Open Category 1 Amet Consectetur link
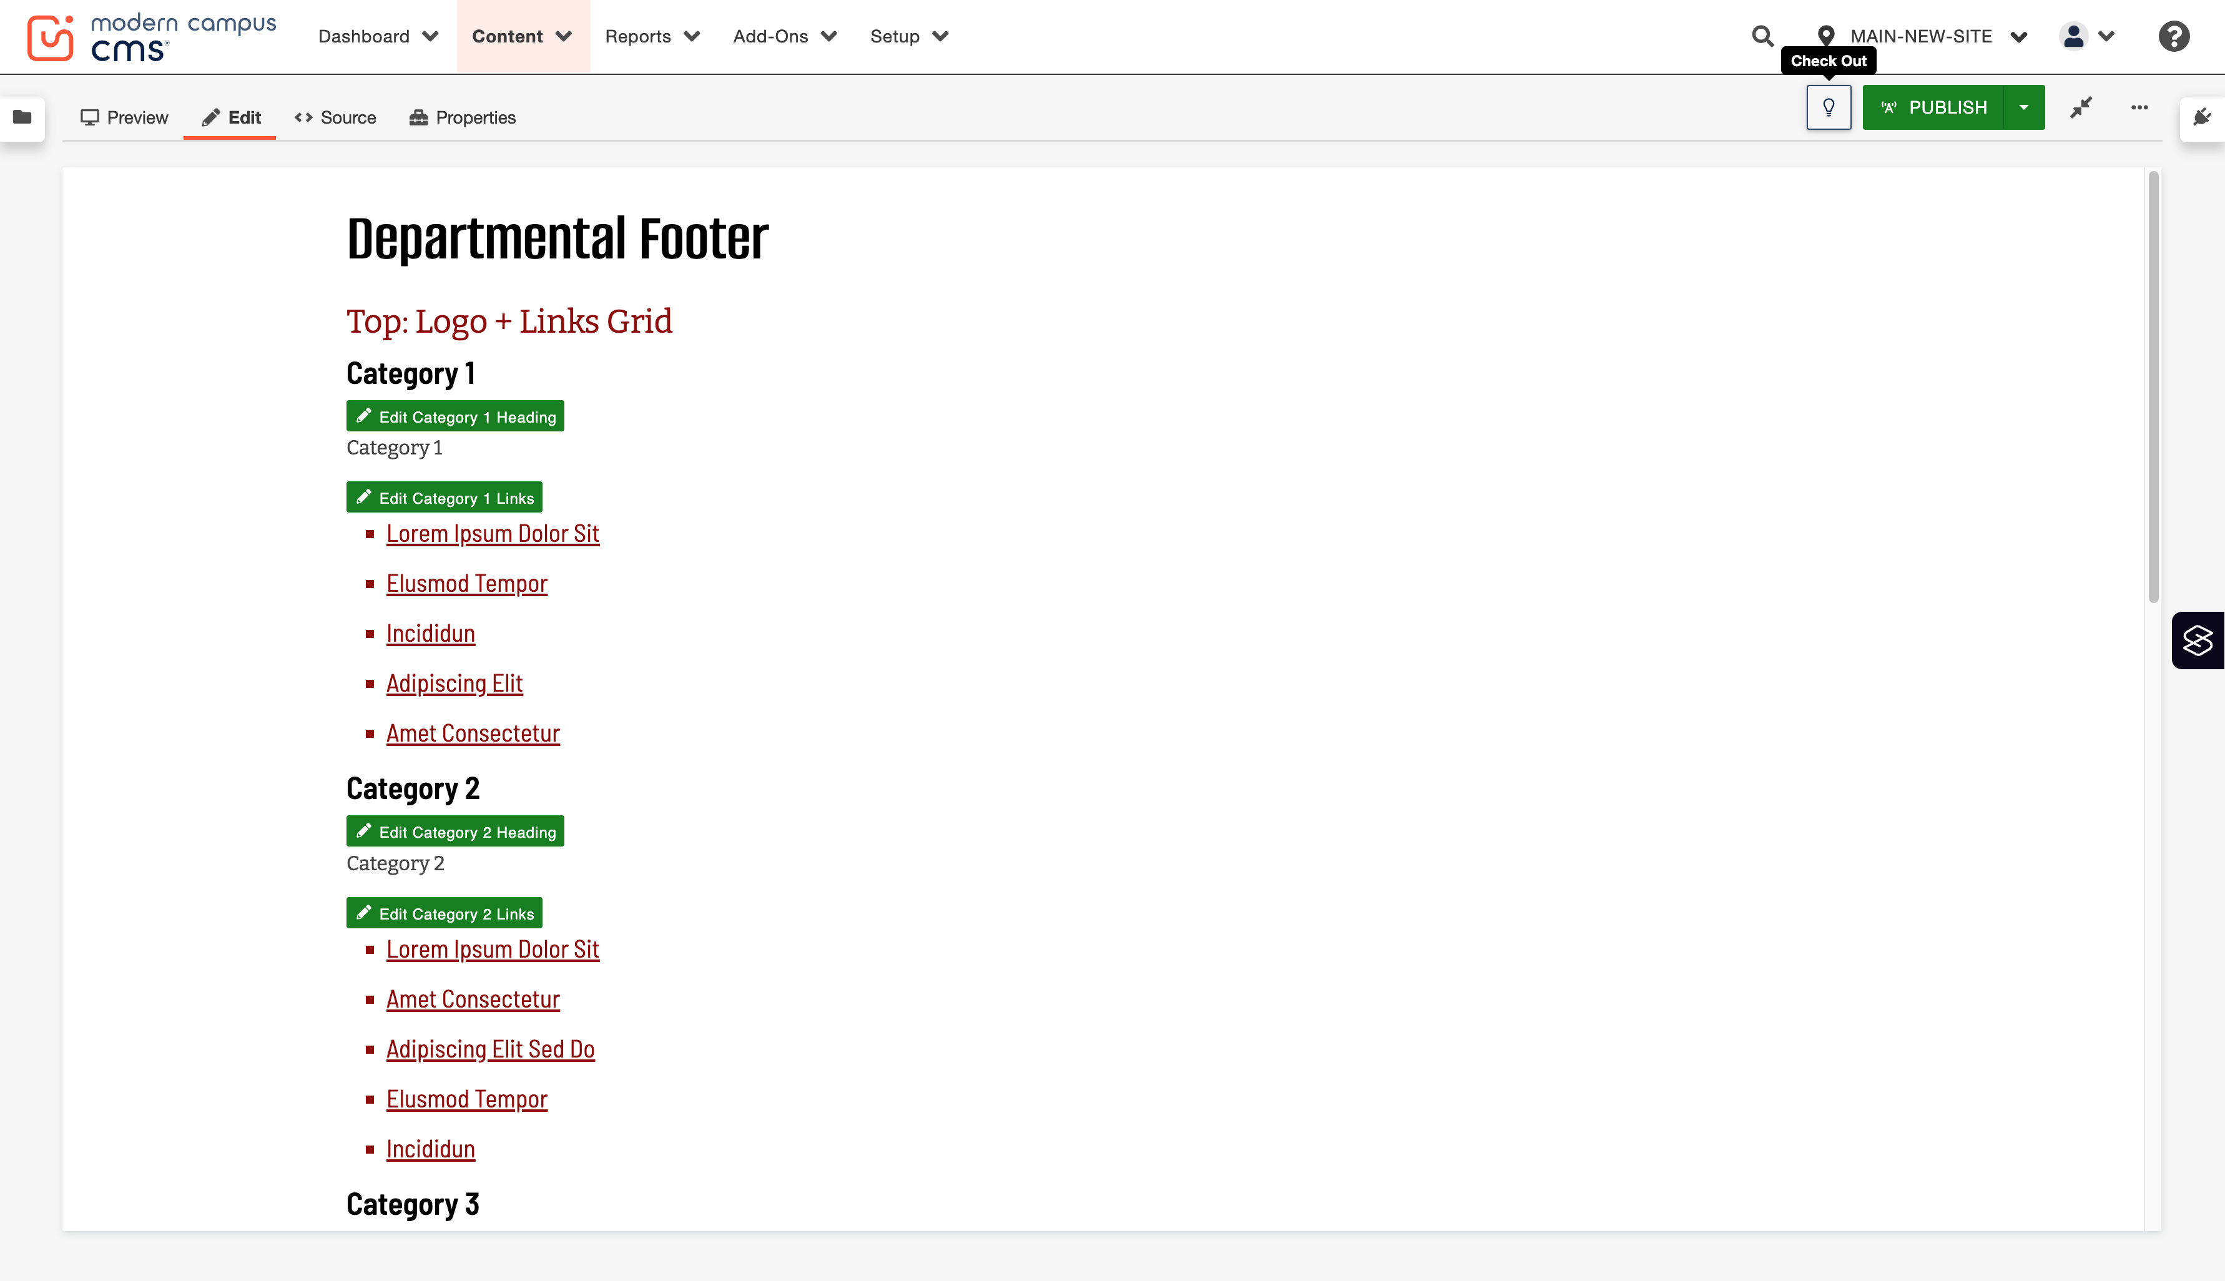The image size is (2225, 1281). (x=473, y=733)
